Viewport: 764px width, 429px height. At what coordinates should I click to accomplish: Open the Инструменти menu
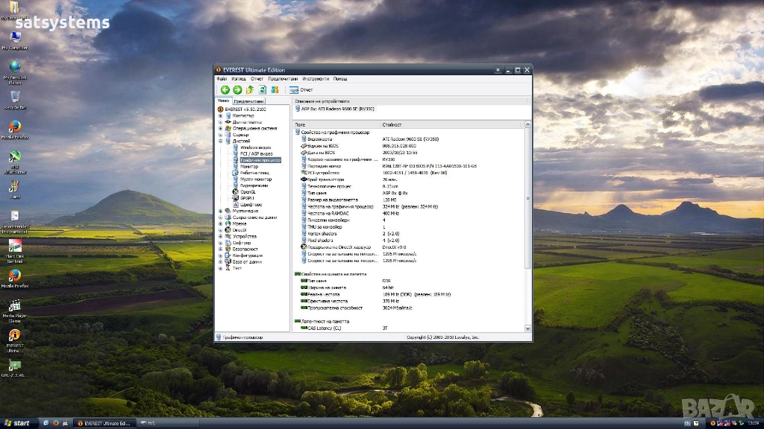[316, 79]
